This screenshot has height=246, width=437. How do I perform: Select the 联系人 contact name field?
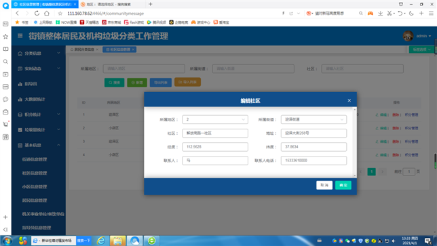[x=215, y=161]
